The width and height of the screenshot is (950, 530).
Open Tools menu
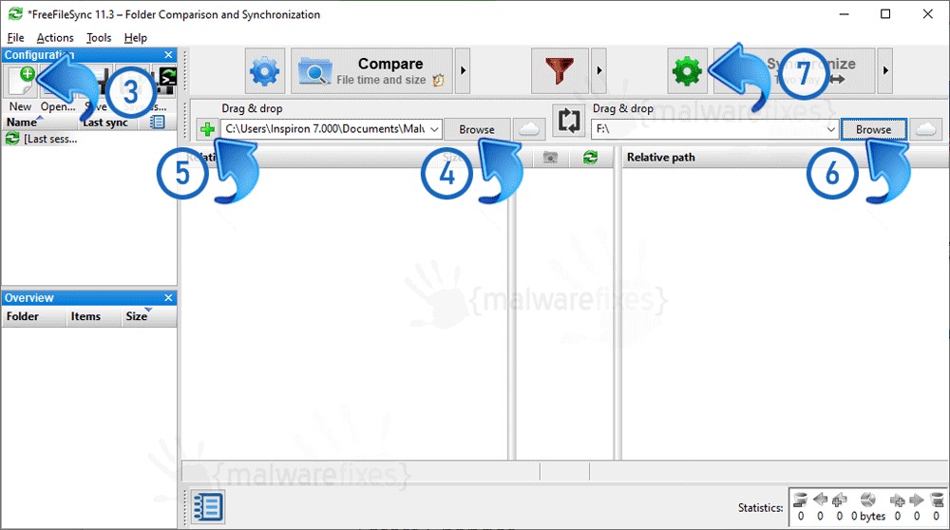99,38
